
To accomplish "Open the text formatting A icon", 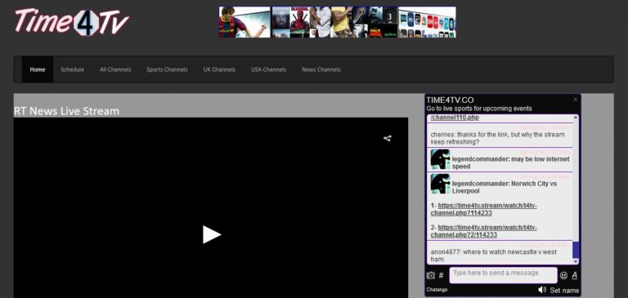I will pos(574,275).
